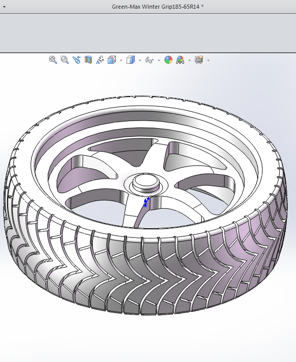Expand Apply Scene dropdown arrow
The image size is (296, 362).
coord(189,60)
